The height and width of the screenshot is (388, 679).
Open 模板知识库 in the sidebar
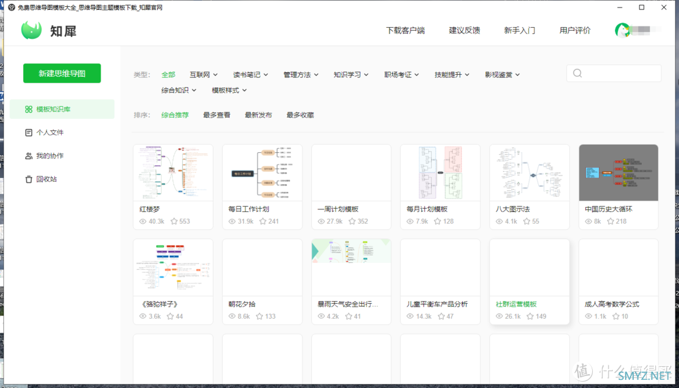point(62,109)
